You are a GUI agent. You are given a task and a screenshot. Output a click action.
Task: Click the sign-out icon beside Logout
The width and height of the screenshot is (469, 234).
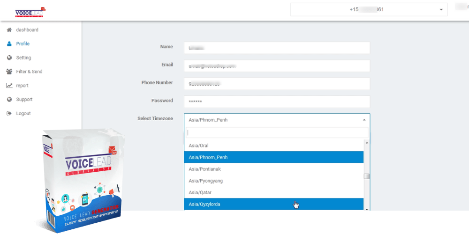(x=9, y=113)
